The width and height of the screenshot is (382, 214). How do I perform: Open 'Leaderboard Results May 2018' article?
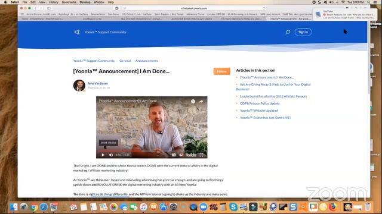point(273,96)
